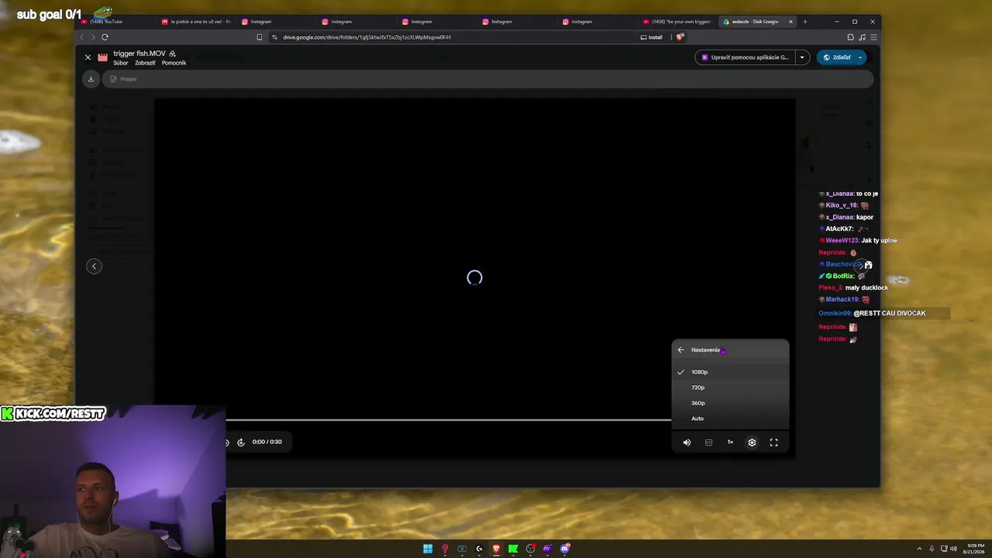
Task: Close the Disk Google tab
Action: (x=790, y=22)
